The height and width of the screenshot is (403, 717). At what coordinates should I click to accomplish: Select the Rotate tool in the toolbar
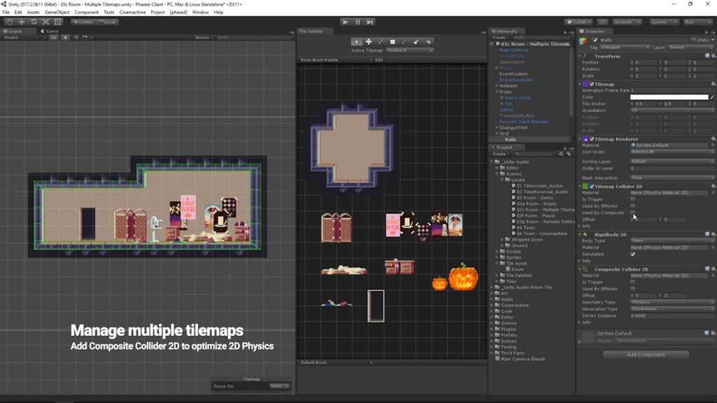(x=34, y=22)
